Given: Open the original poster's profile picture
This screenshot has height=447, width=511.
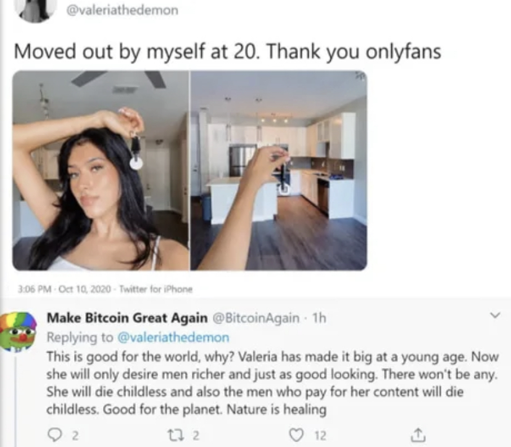Looking at the screenshot, I should coord(36,10).
